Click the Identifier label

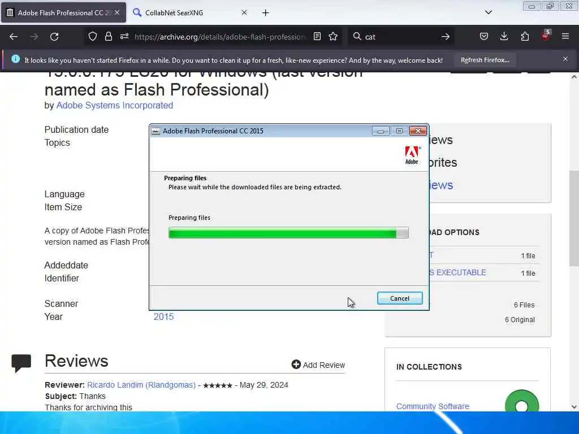coord(62,278)
